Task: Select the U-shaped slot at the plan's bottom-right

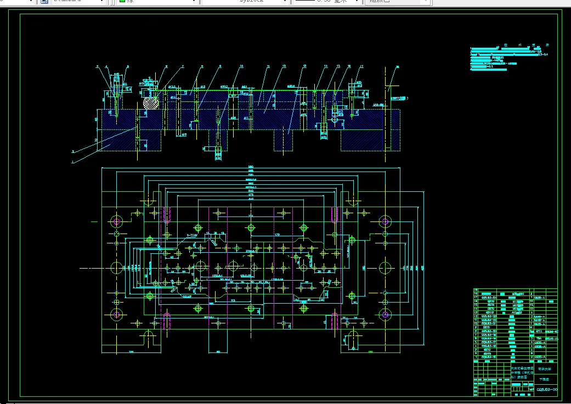Action: (x=353, y=338)
